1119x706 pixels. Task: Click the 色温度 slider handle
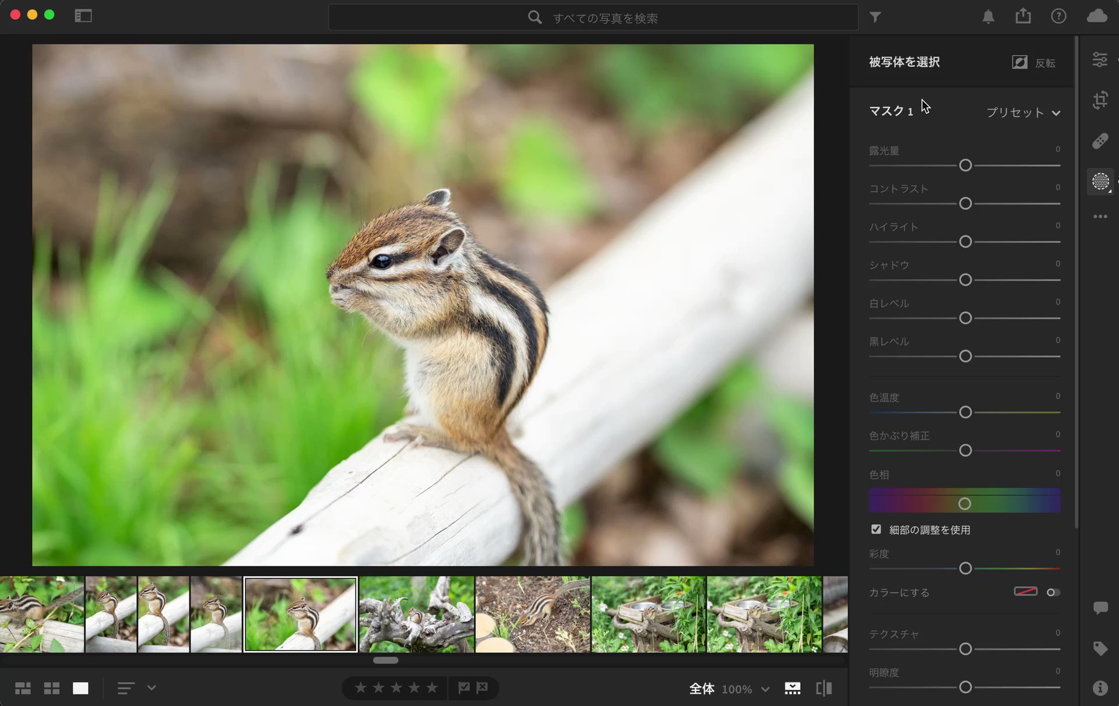(965, 412)
